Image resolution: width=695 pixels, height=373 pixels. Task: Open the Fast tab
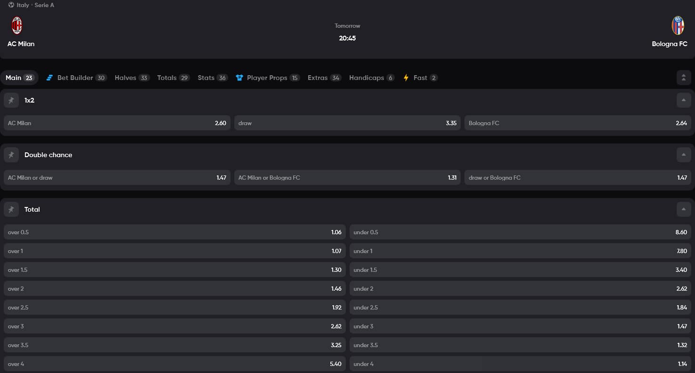pos(420,78)
